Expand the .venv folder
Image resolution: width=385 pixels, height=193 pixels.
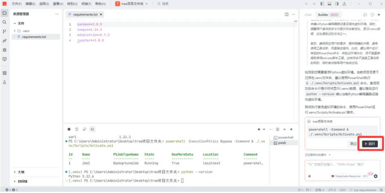(x=15, y=31)
